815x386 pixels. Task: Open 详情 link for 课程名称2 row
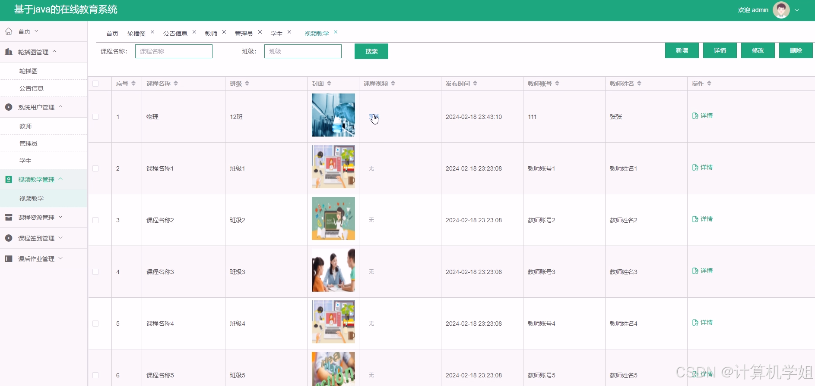(x=703, y=219)
